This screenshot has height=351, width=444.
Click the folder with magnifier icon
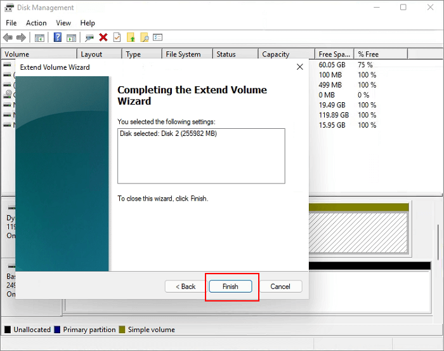tap(145, 38)
